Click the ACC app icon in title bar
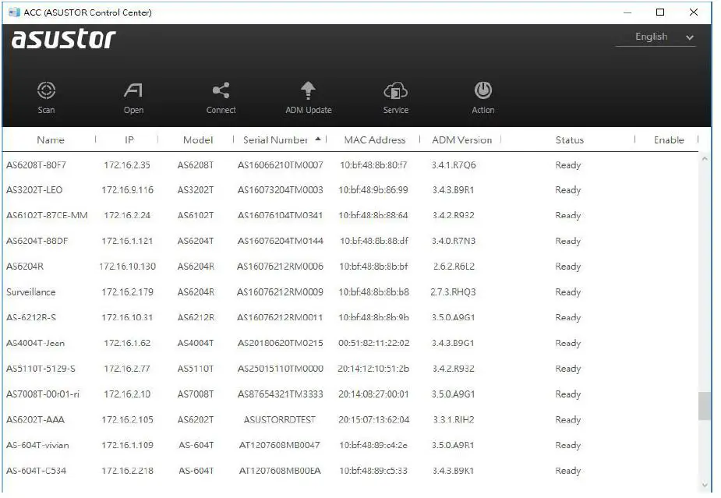 [14, 12]
